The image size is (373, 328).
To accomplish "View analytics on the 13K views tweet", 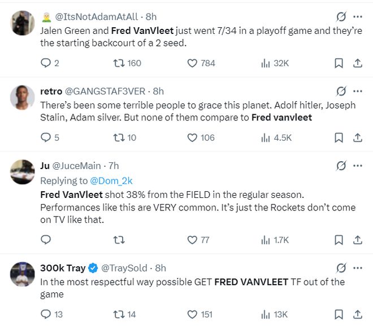I will (265, 314).
